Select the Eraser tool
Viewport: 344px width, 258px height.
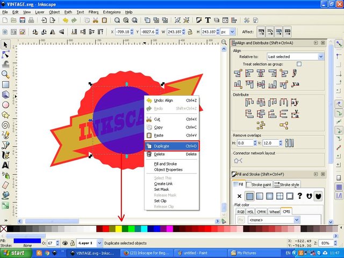tap(5, 185)
